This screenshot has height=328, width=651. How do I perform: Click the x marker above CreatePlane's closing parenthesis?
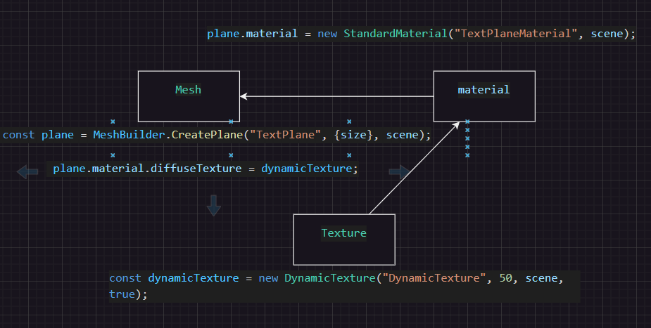point(349,122)
